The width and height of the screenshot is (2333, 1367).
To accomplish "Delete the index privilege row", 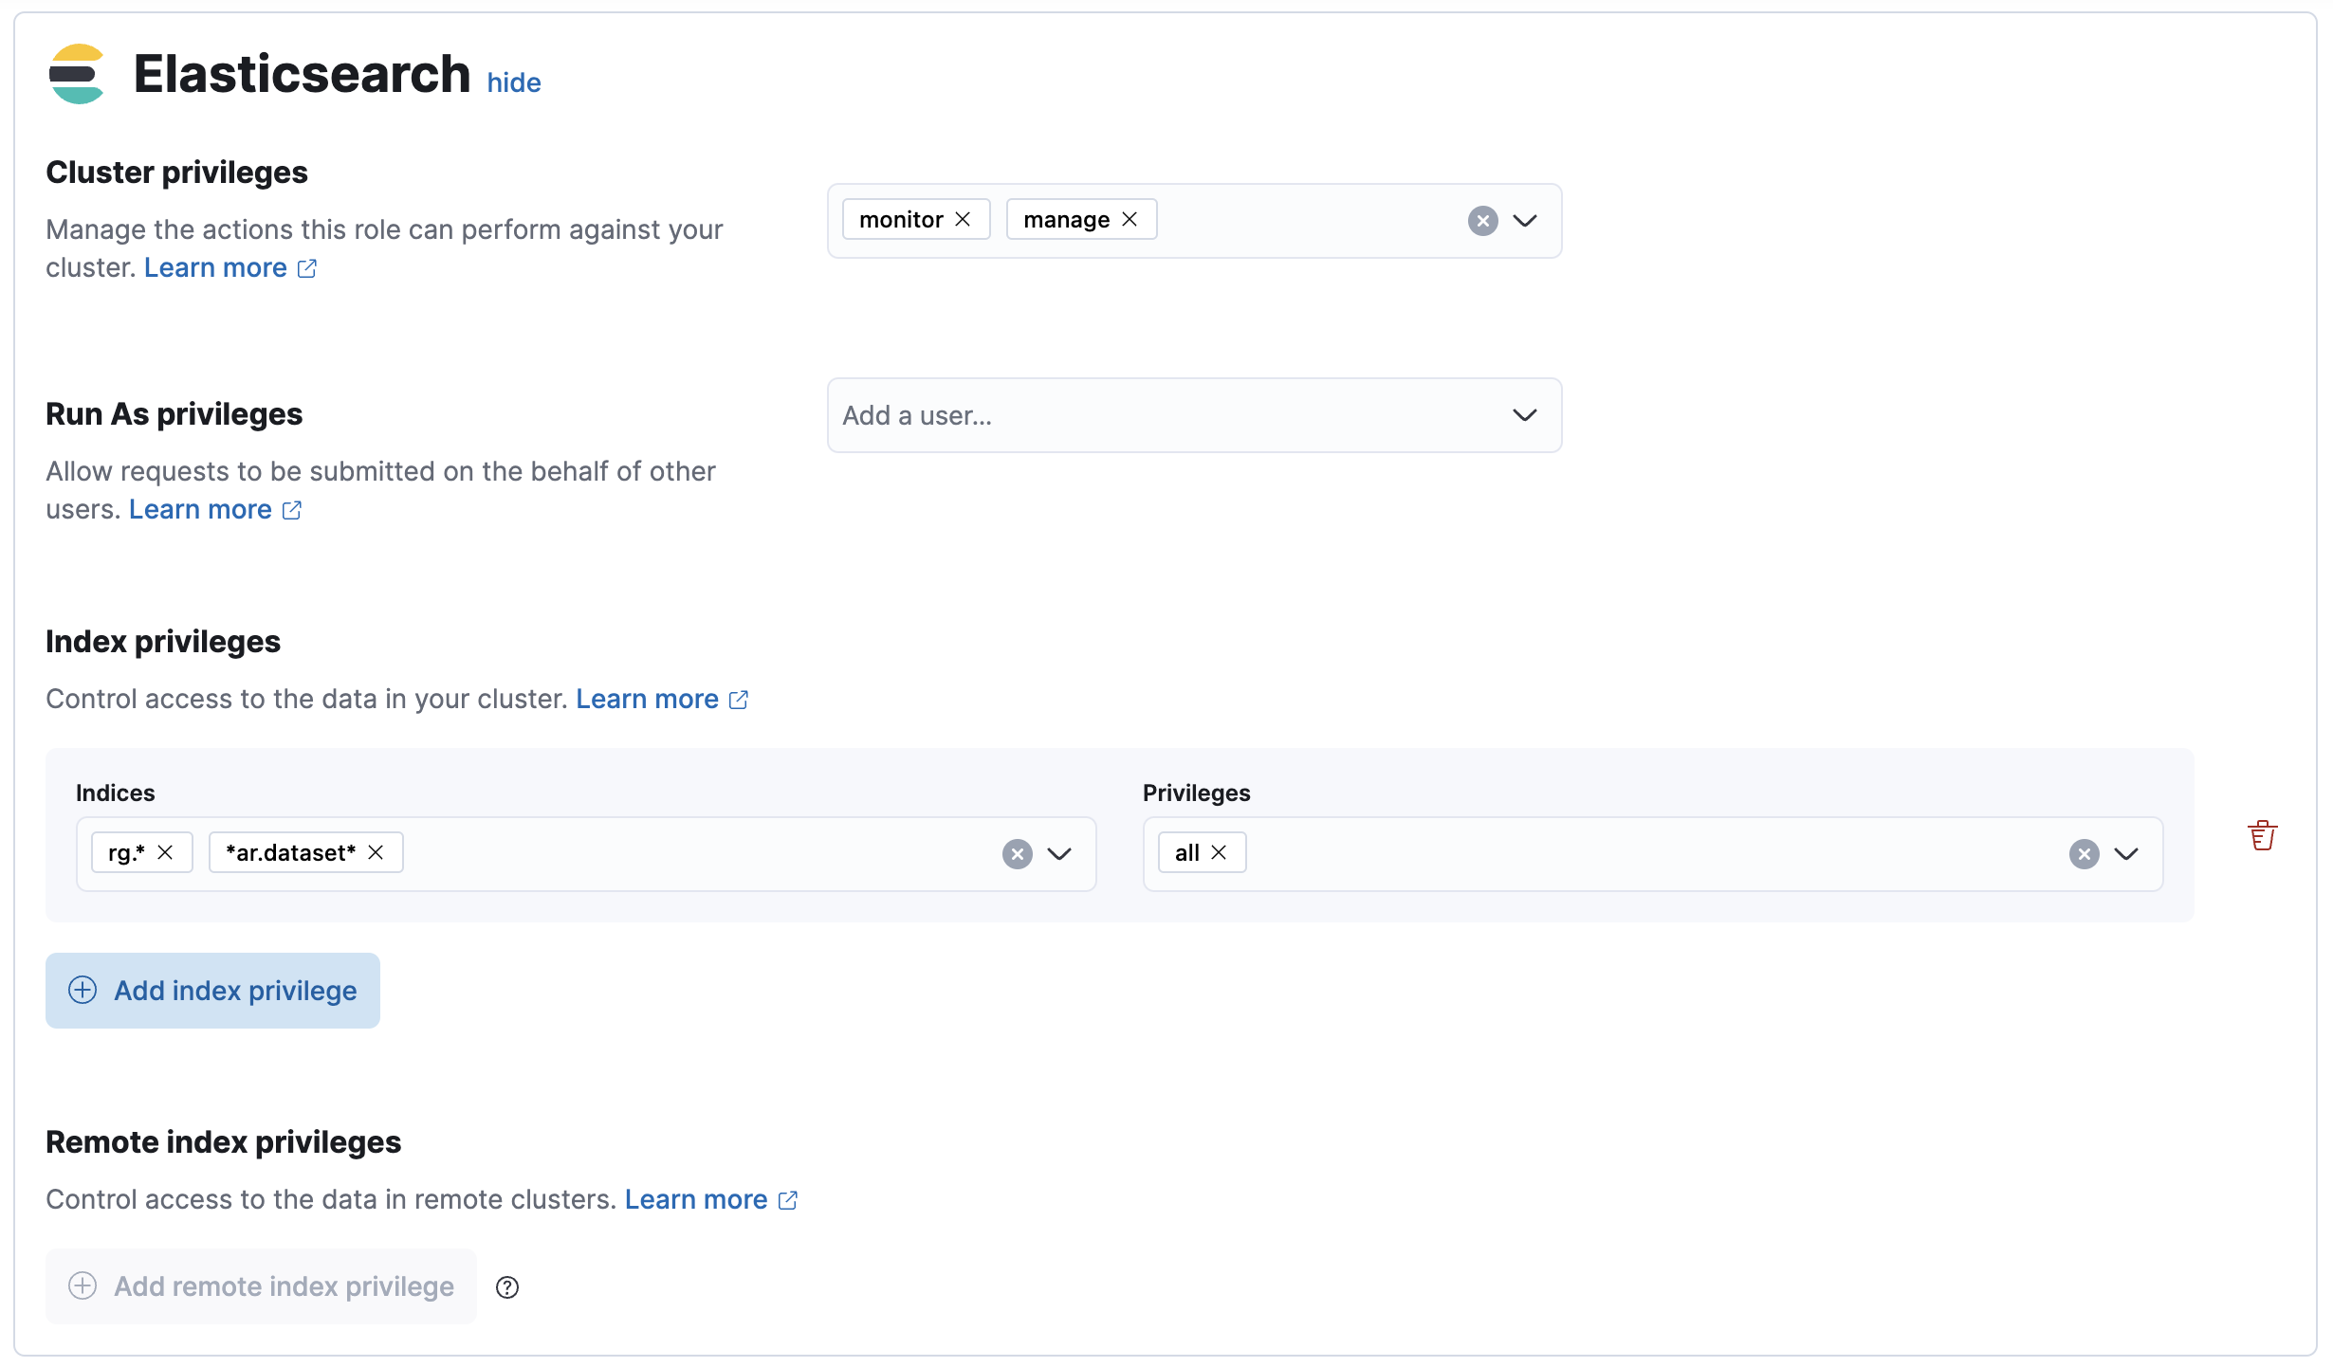I will pyautogui.click(x=2263, y=835).
